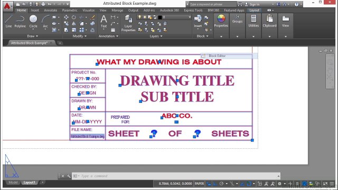The width and height of the screenshot is (338, 190).
Task: Click the Erase tool icon
Action: 93,17
